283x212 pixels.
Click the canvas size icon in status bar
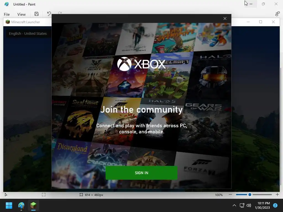(81, 195)
